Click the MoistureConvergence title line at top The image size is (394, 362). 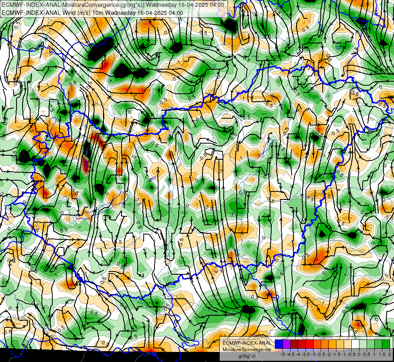coord(113,5)
